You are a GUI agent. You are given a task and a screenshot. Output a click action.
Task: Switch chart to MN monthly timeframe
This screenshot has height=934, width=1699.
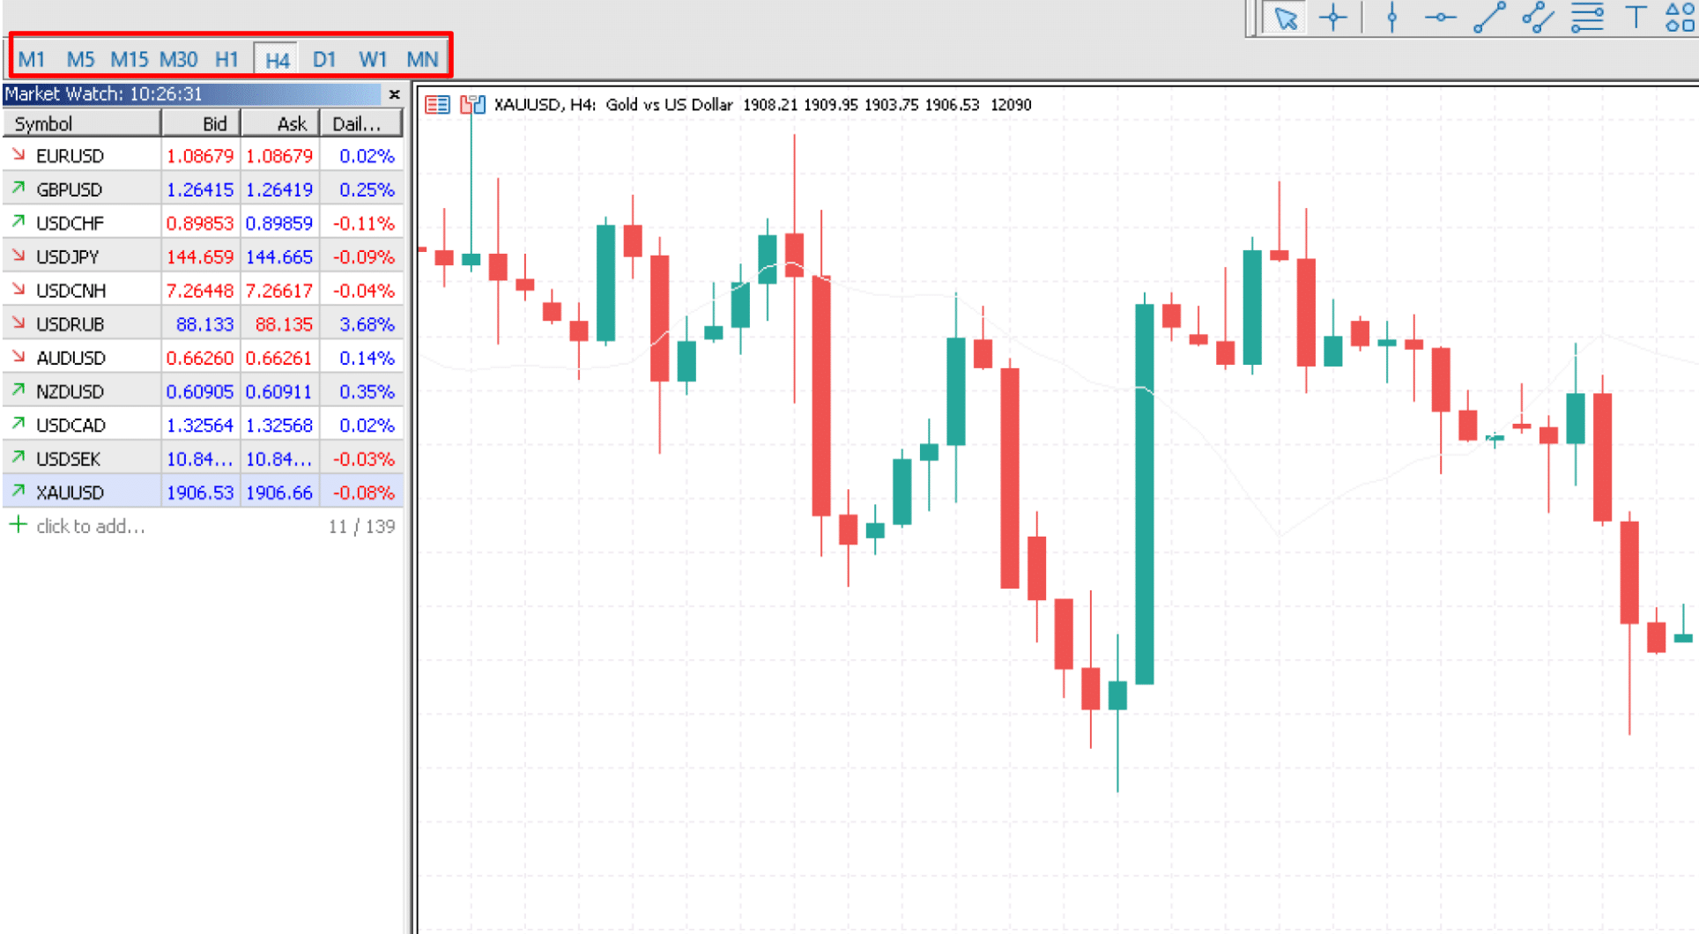422,59
